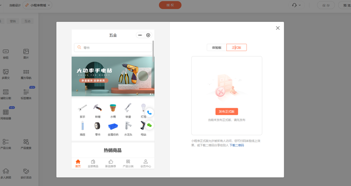Click the 发布正式版 publish button
The image size is (351, 186).
(x=226, y=112)
